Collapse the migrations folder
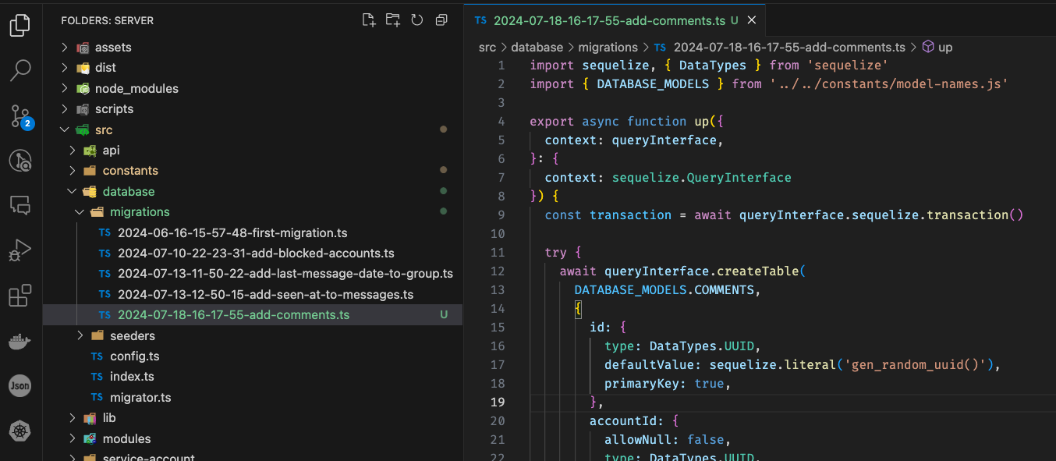 pos(253,212)
